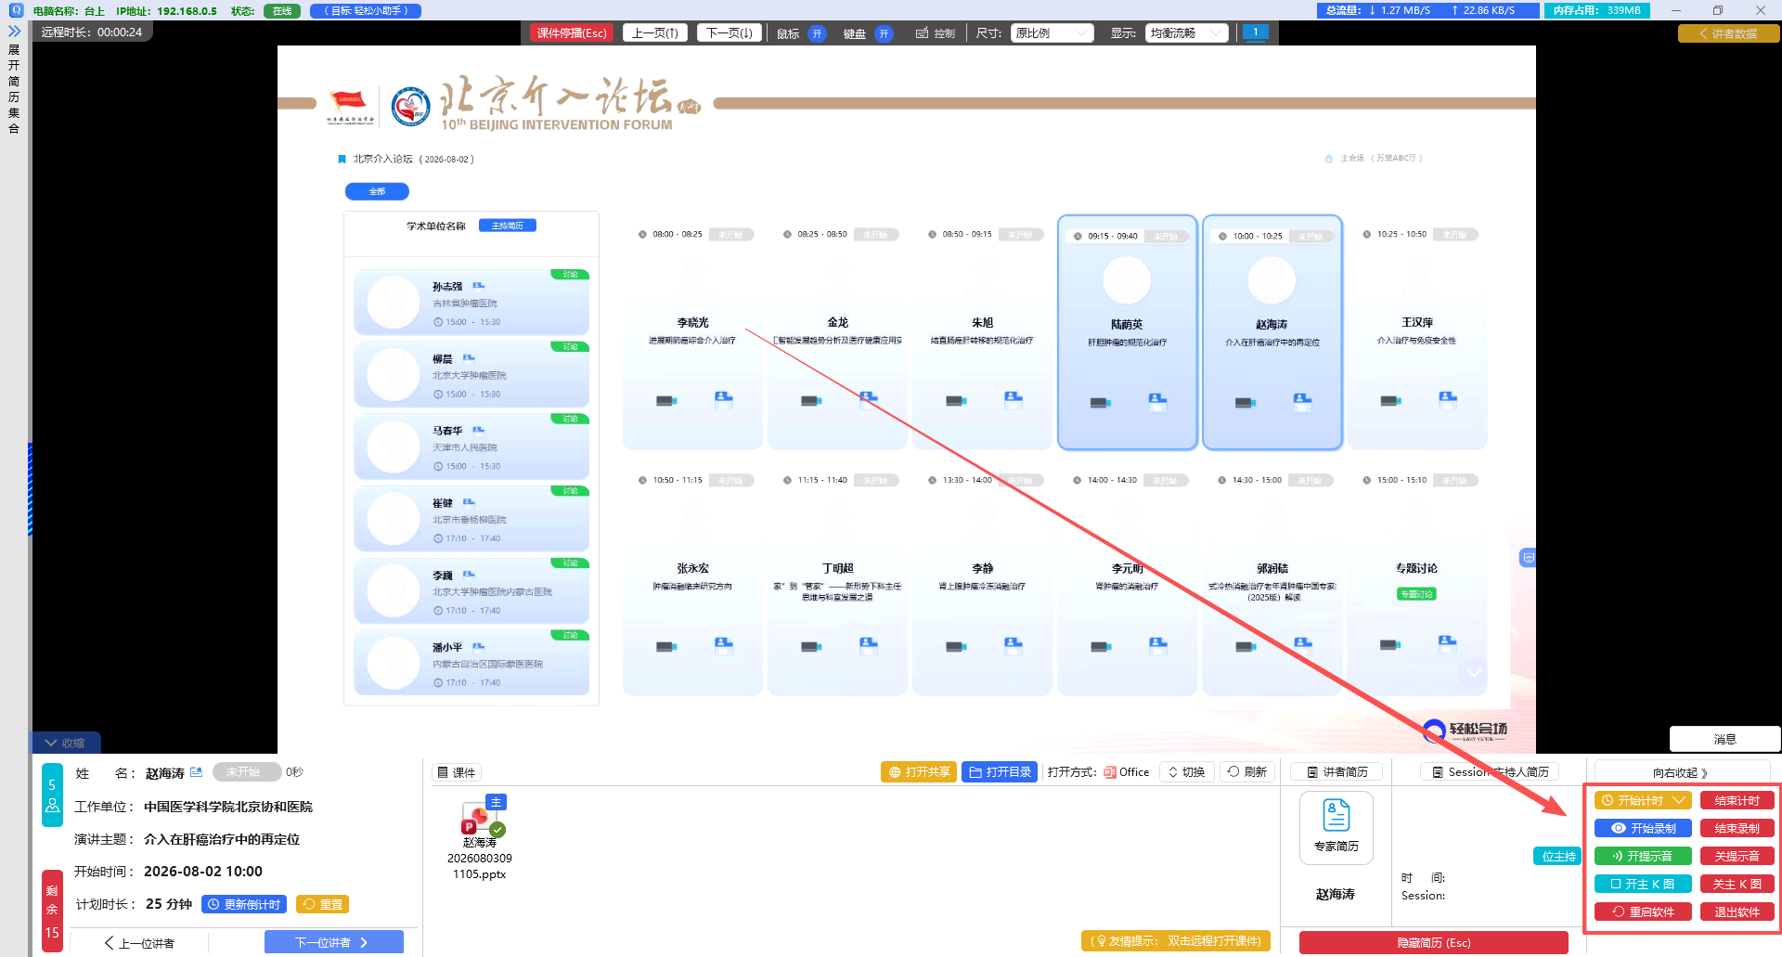The width and height of the screenshot is (1782, 957).
Task: Click the resume icon next to 马春华
Action: pyautogui.click(x=479, y=430)
